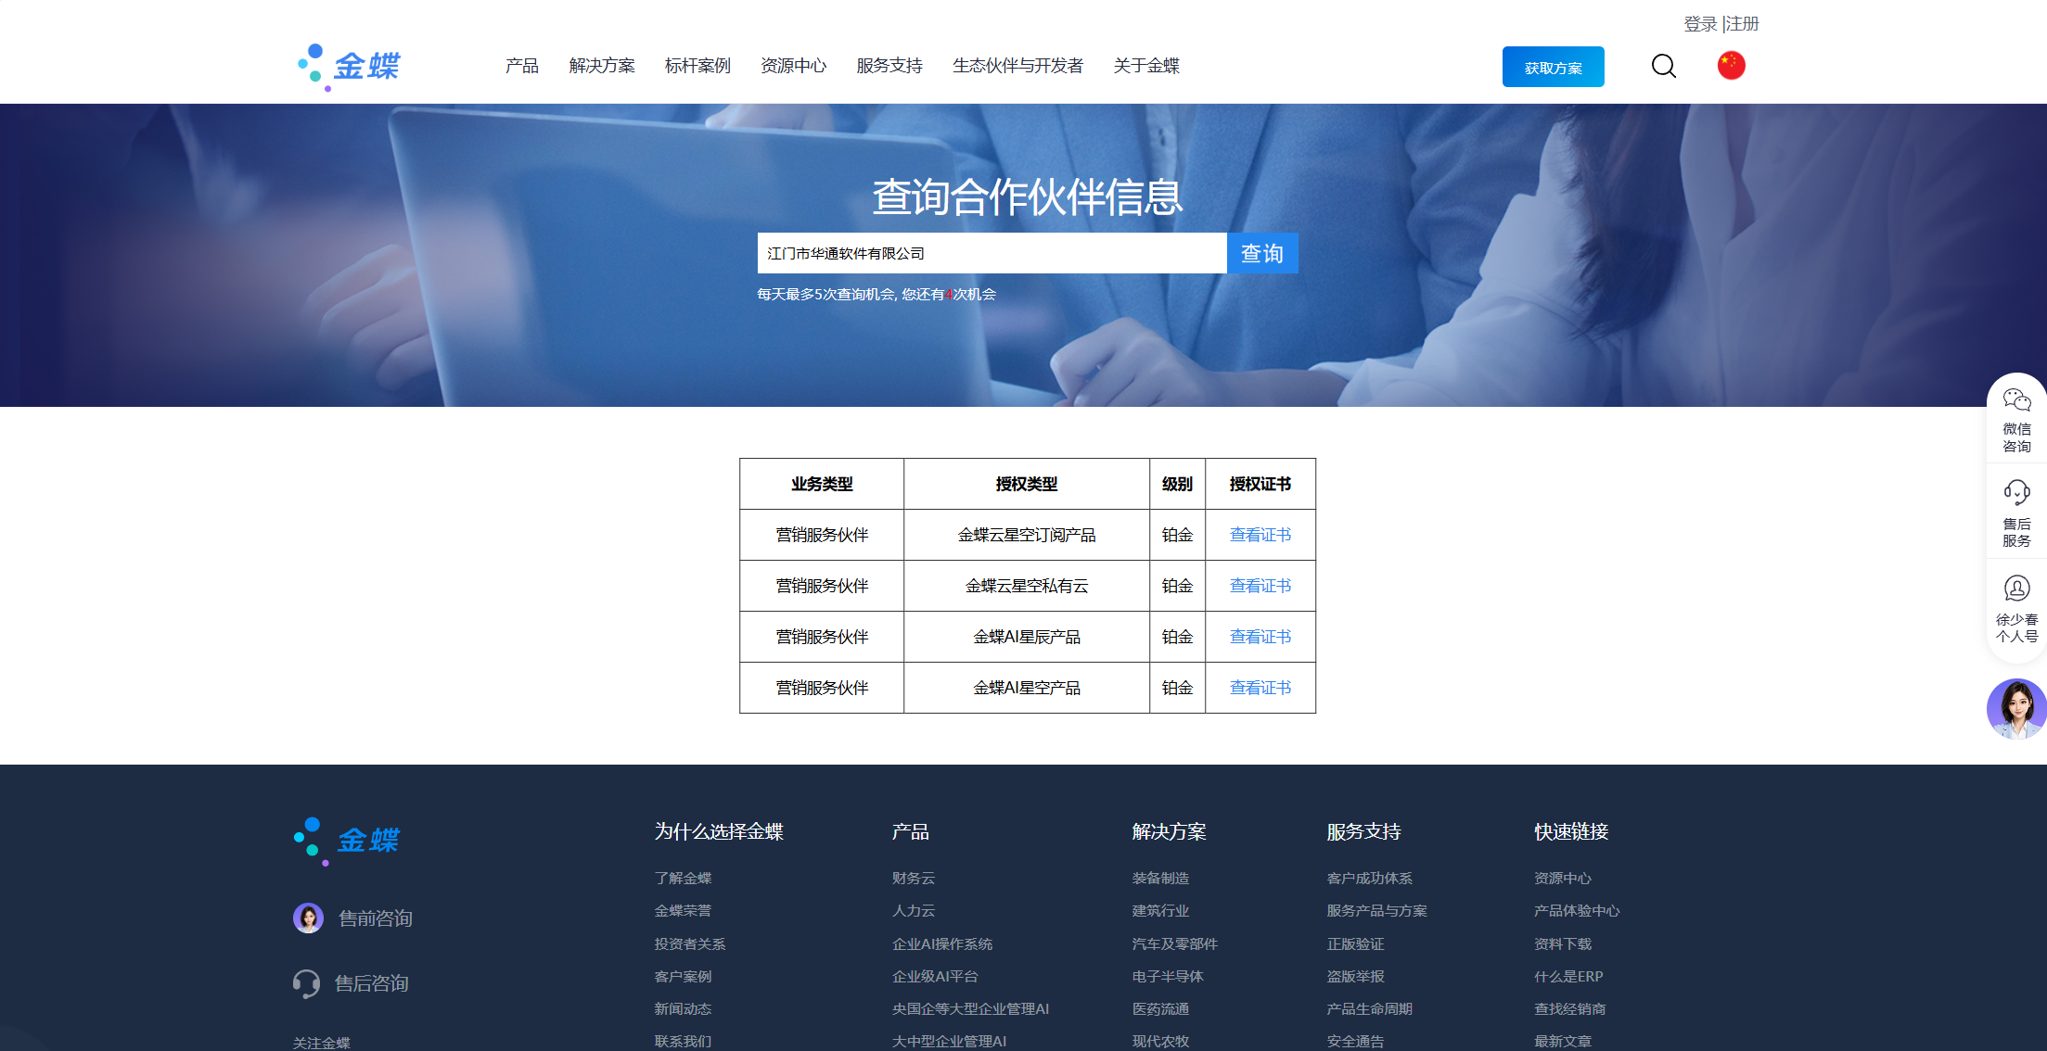
Task: Open footer link 产品生命周期
Action: (x=1369, y=1008)
